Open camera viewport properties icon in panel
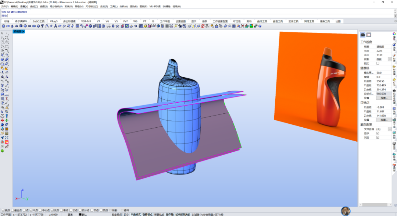The width and height of the screenshot is (397, 216). 362,35
